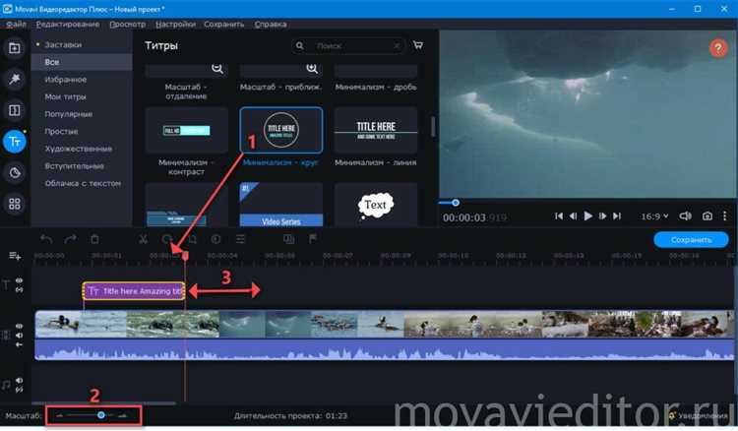This screenshot has width=738, height=431.
Task: Select Минимализм - контраст title thumbnail
Action: 186,130
